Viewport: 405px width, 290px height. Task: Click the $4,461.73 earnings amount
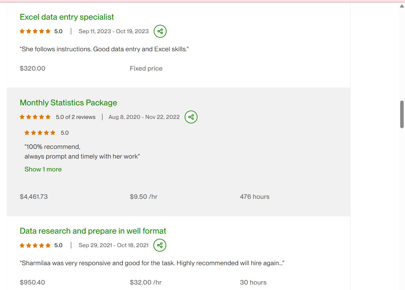click(34, 197)
